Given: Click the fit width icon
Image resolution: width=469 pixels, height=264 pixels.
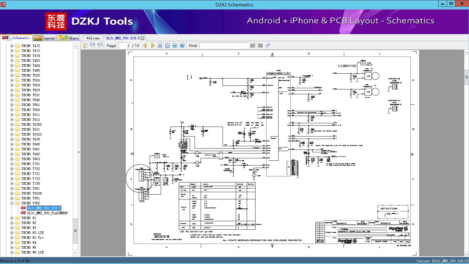Looking at the screenshot, I should tap(160, 45).
